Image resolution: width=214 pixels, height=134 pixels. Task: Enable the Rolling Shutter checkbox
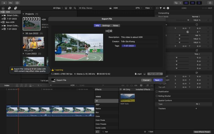157,96
